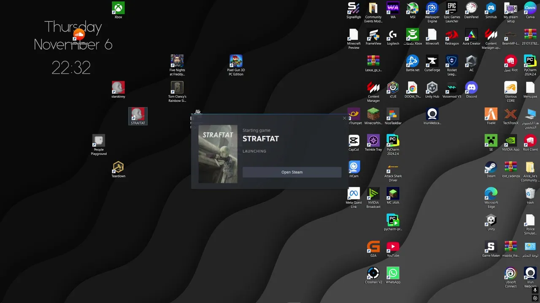
Task: Open Epic Games Launcher
Action: coord(452,12)
